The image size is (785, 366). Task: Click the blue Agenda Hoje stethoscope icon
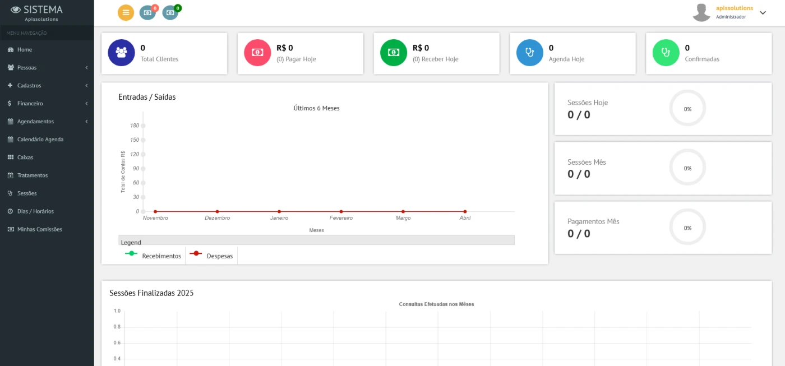pos(529,53)
